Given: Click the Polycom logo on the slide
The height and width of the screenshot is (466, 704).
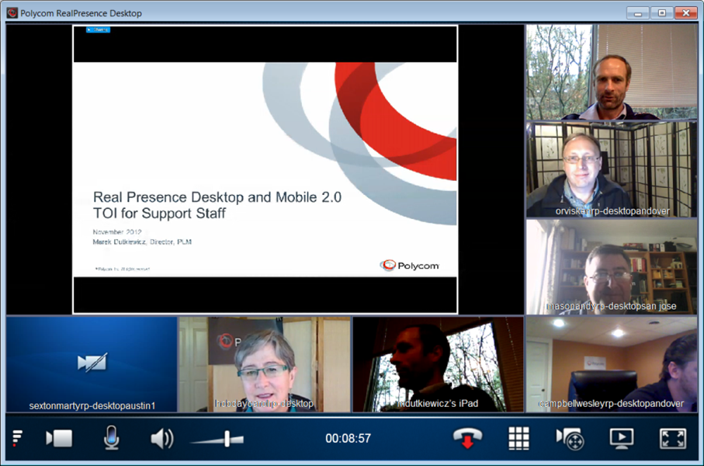Looking at the screenshot, I should coord(409,265).
